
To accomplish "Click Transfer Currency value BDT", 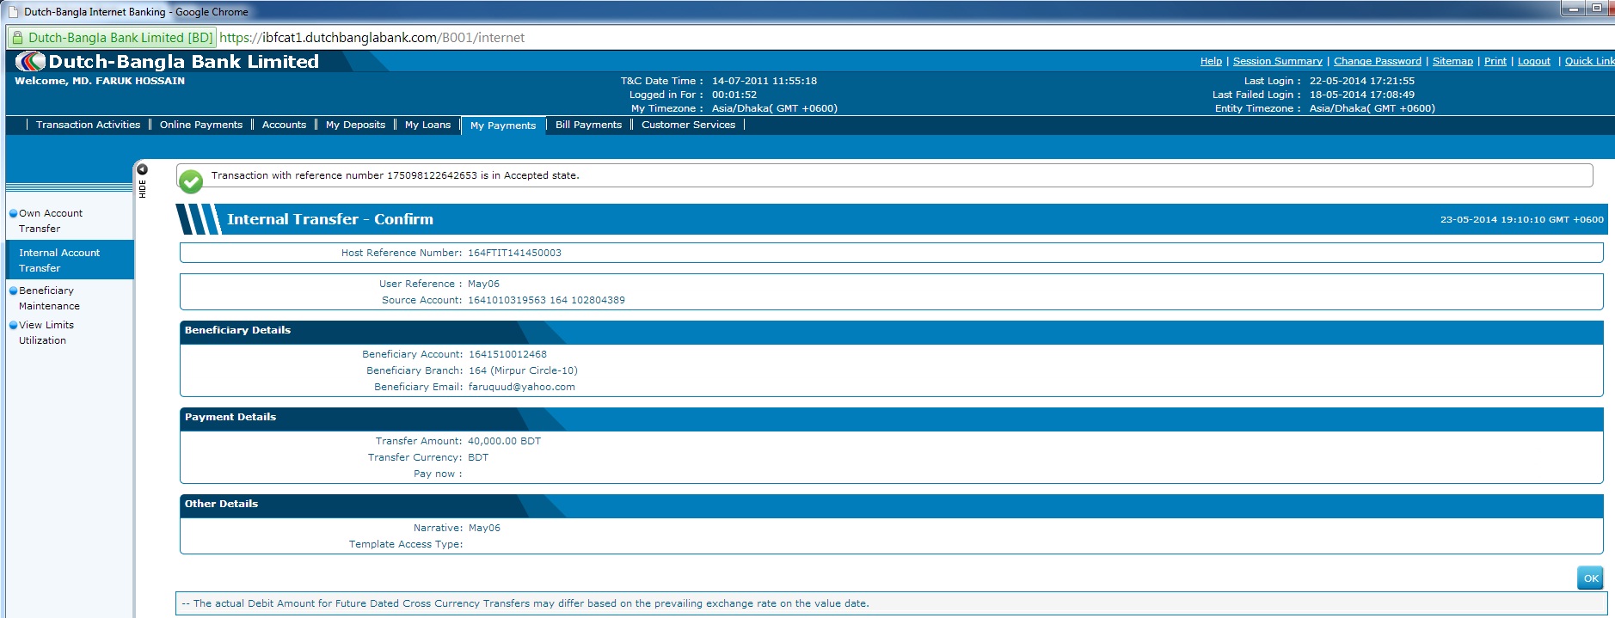I will (478, 457).
